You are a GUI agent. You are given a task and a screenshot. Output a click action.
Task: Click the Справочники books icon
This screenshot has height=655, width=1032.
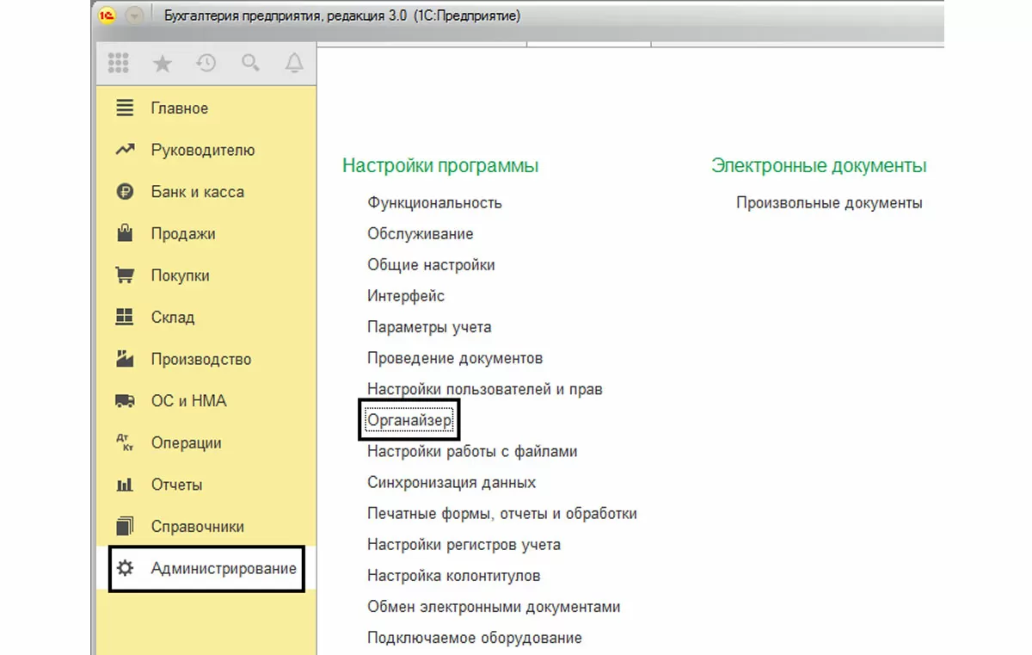coord(125,526)
